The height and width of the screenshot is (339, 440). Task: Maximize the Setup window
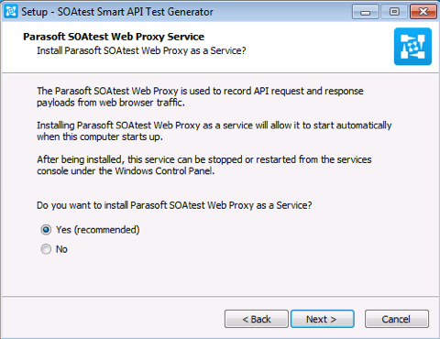click(x=394, y=12)
